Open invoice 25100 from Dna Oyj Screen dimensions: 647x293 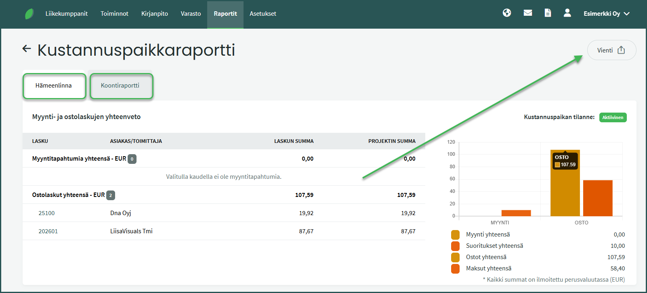(46, 213)
